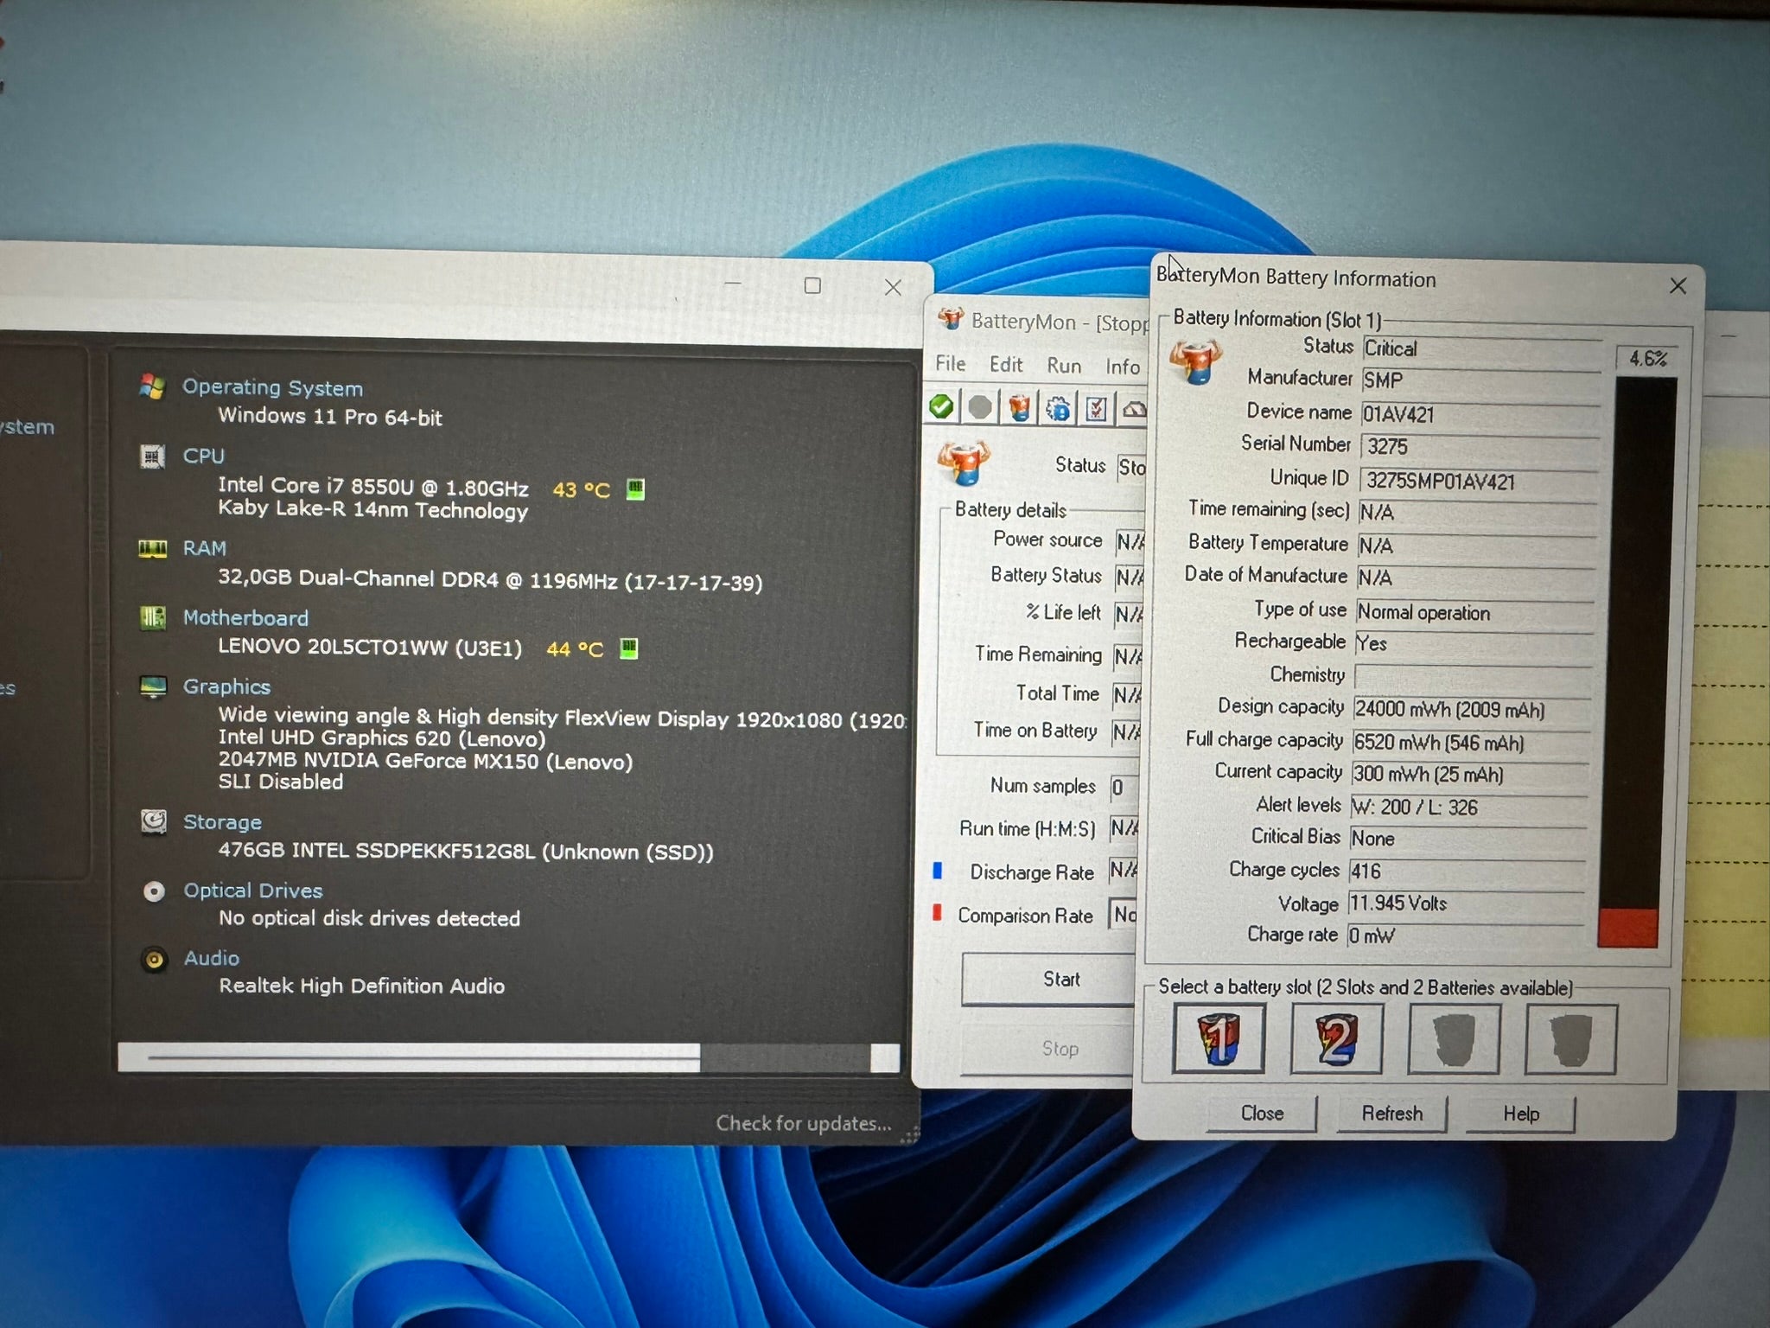Click the Operating System Windows logo icon
This screenshot has width=1770, height=1328.
coord(152,386)
